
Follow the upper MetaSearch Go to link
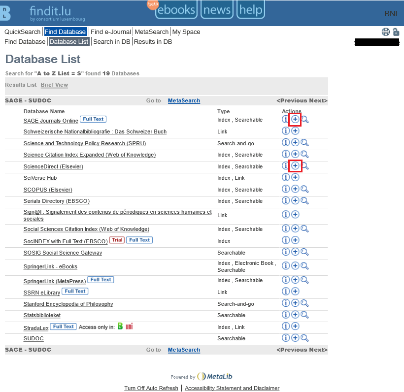(x=184, y=100)
